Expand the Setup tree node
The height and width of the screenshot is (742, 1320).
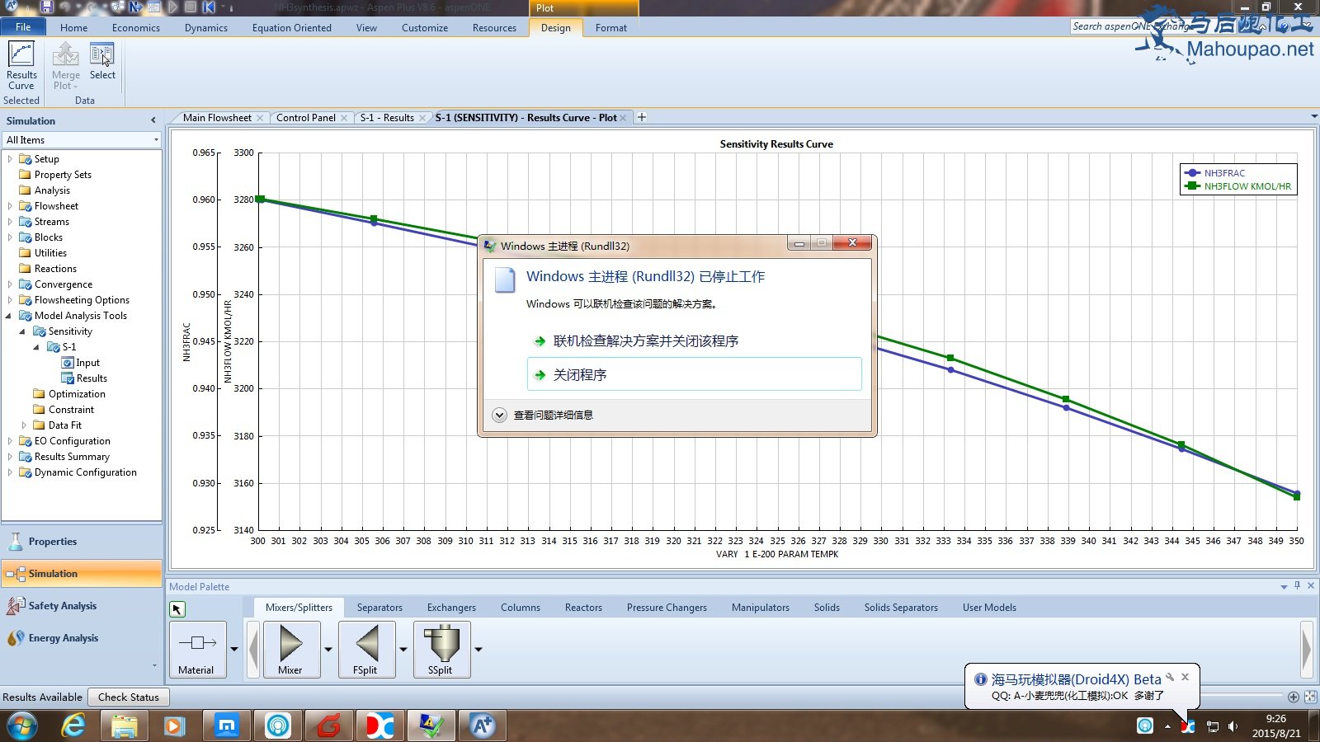[x=10, y=159]
